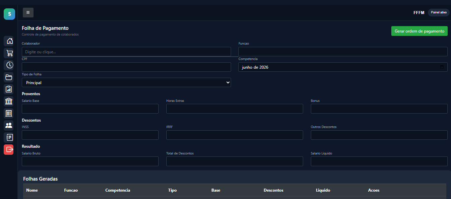Click the Resultado section heading
Viewport: 451px width, 199px height.
(x=31, y=146)
